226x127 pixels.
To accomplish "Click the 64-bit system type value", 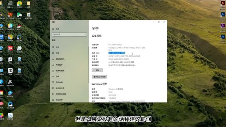I will [x=121, y=62].
